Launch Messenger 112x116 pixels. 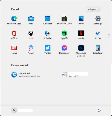pos(64,49)
